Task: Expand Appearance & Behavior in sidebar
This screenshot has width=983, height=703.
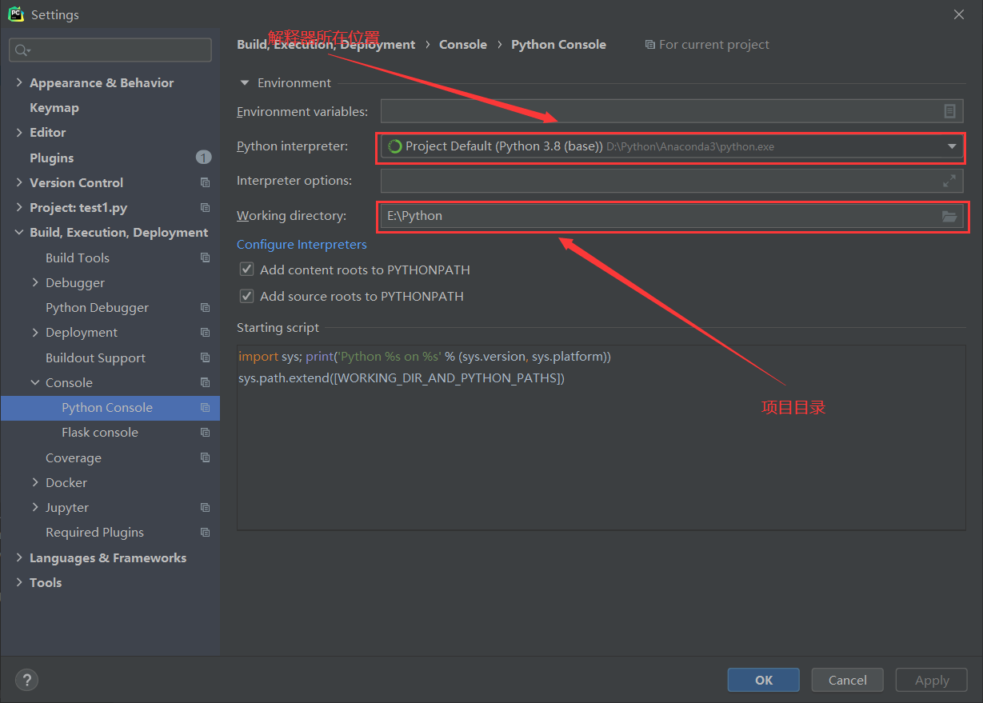Action: point(18,82)
